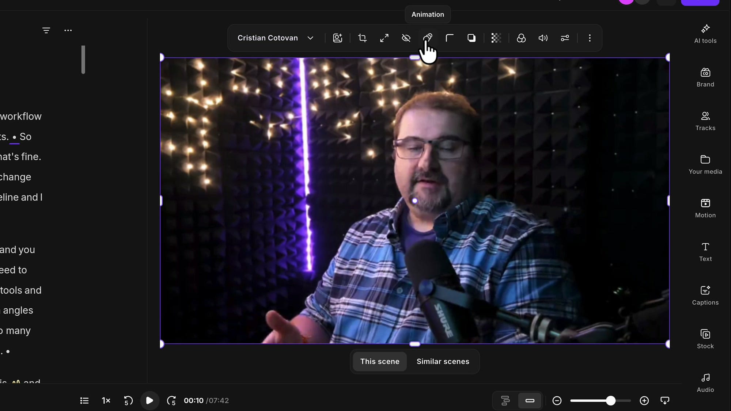Click the word "workflow" in the script

(21, 116)
